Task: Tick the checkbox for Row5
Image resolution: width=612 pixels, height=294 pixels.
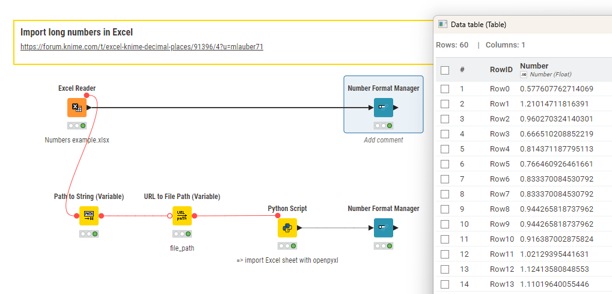Action: [x=445, y=164]
